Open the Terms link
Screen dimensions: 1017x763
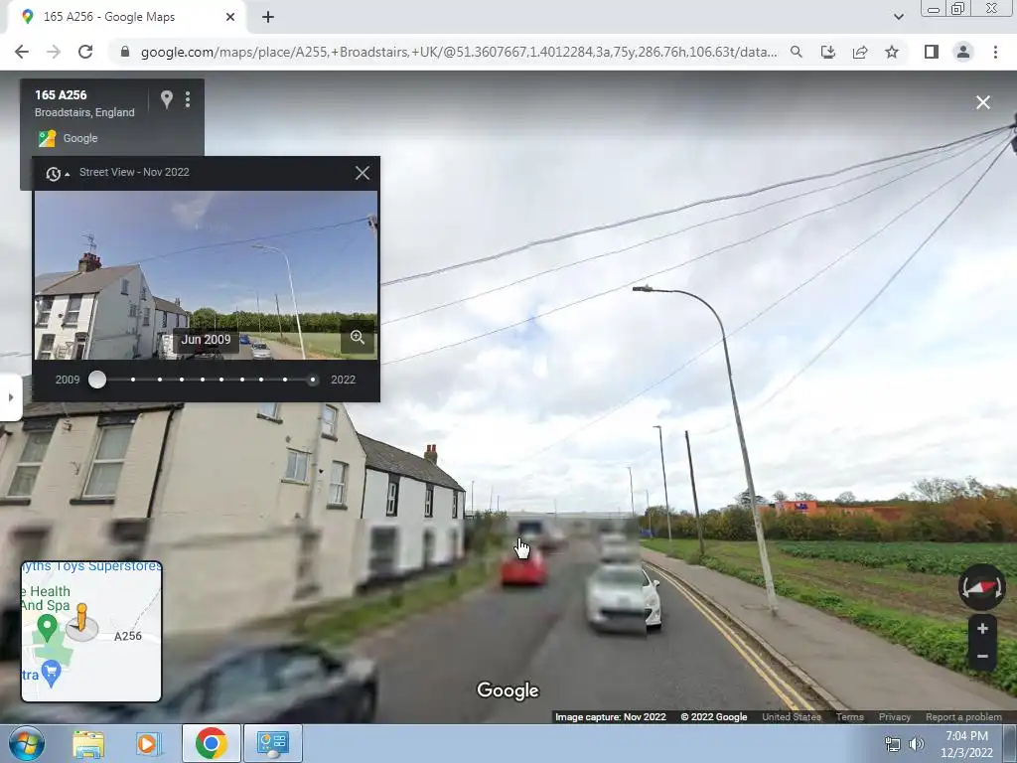pyautogui.click(x=850, y=717)
